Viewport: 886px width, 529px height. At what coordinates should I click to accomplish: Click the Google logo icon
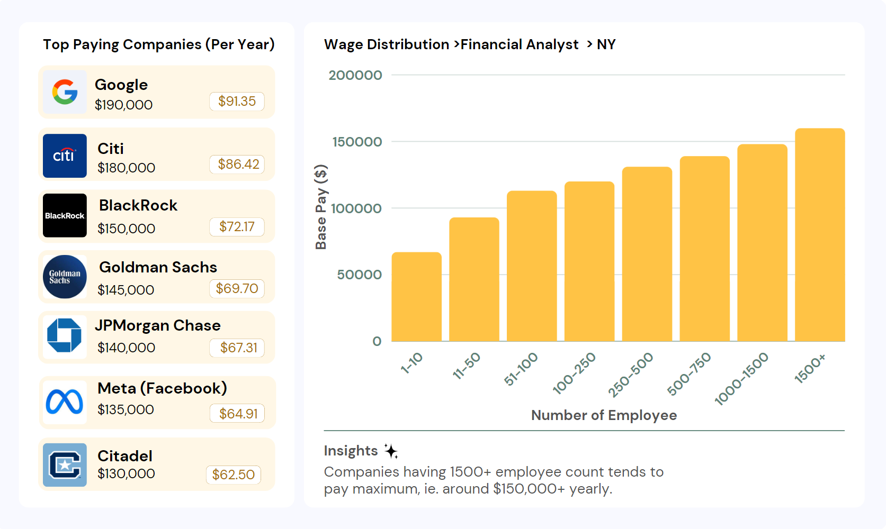tap(64, 92)
